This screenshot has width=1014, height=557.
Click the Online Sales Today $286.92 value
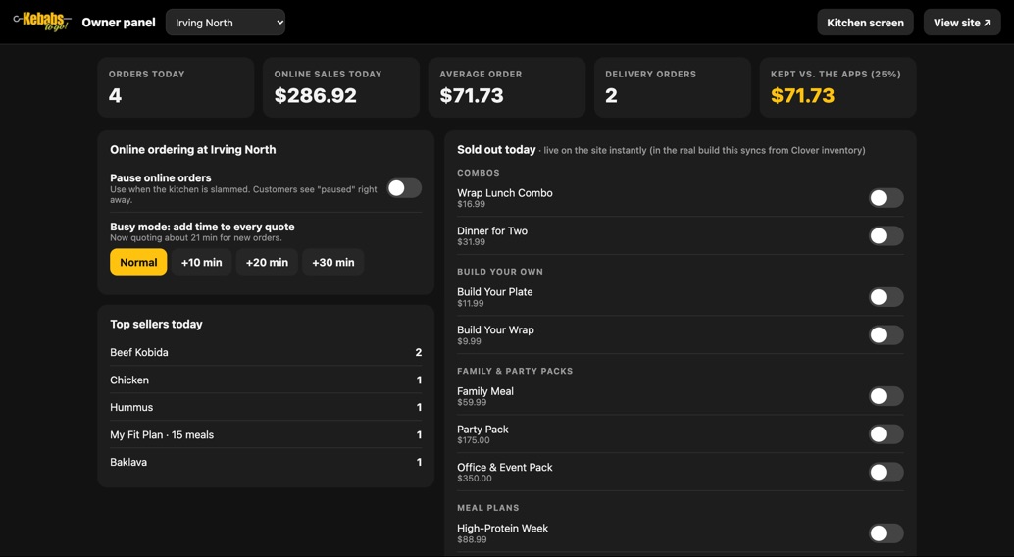[x=316, y=96]
